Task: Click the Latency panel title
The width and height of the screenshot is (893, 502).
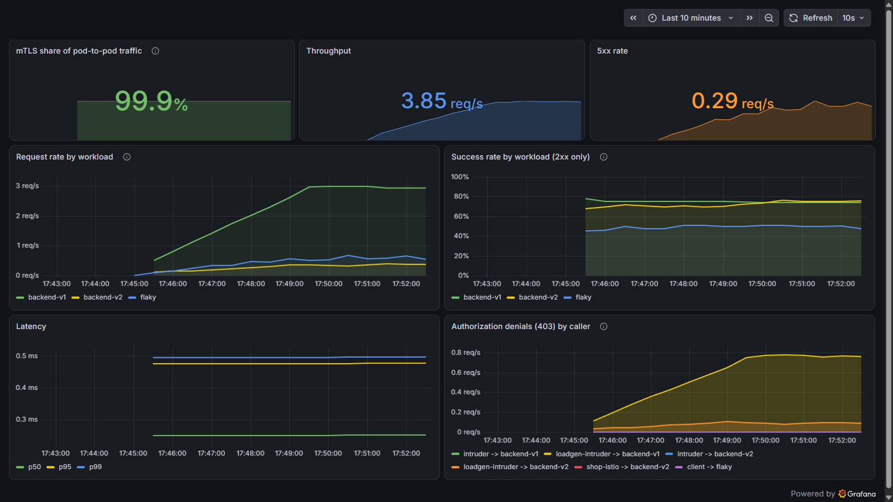Action: [31, 326]
